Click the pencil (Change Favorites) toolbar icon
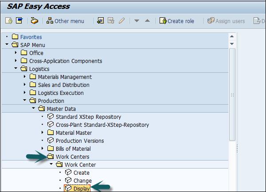 click(121, 21)
